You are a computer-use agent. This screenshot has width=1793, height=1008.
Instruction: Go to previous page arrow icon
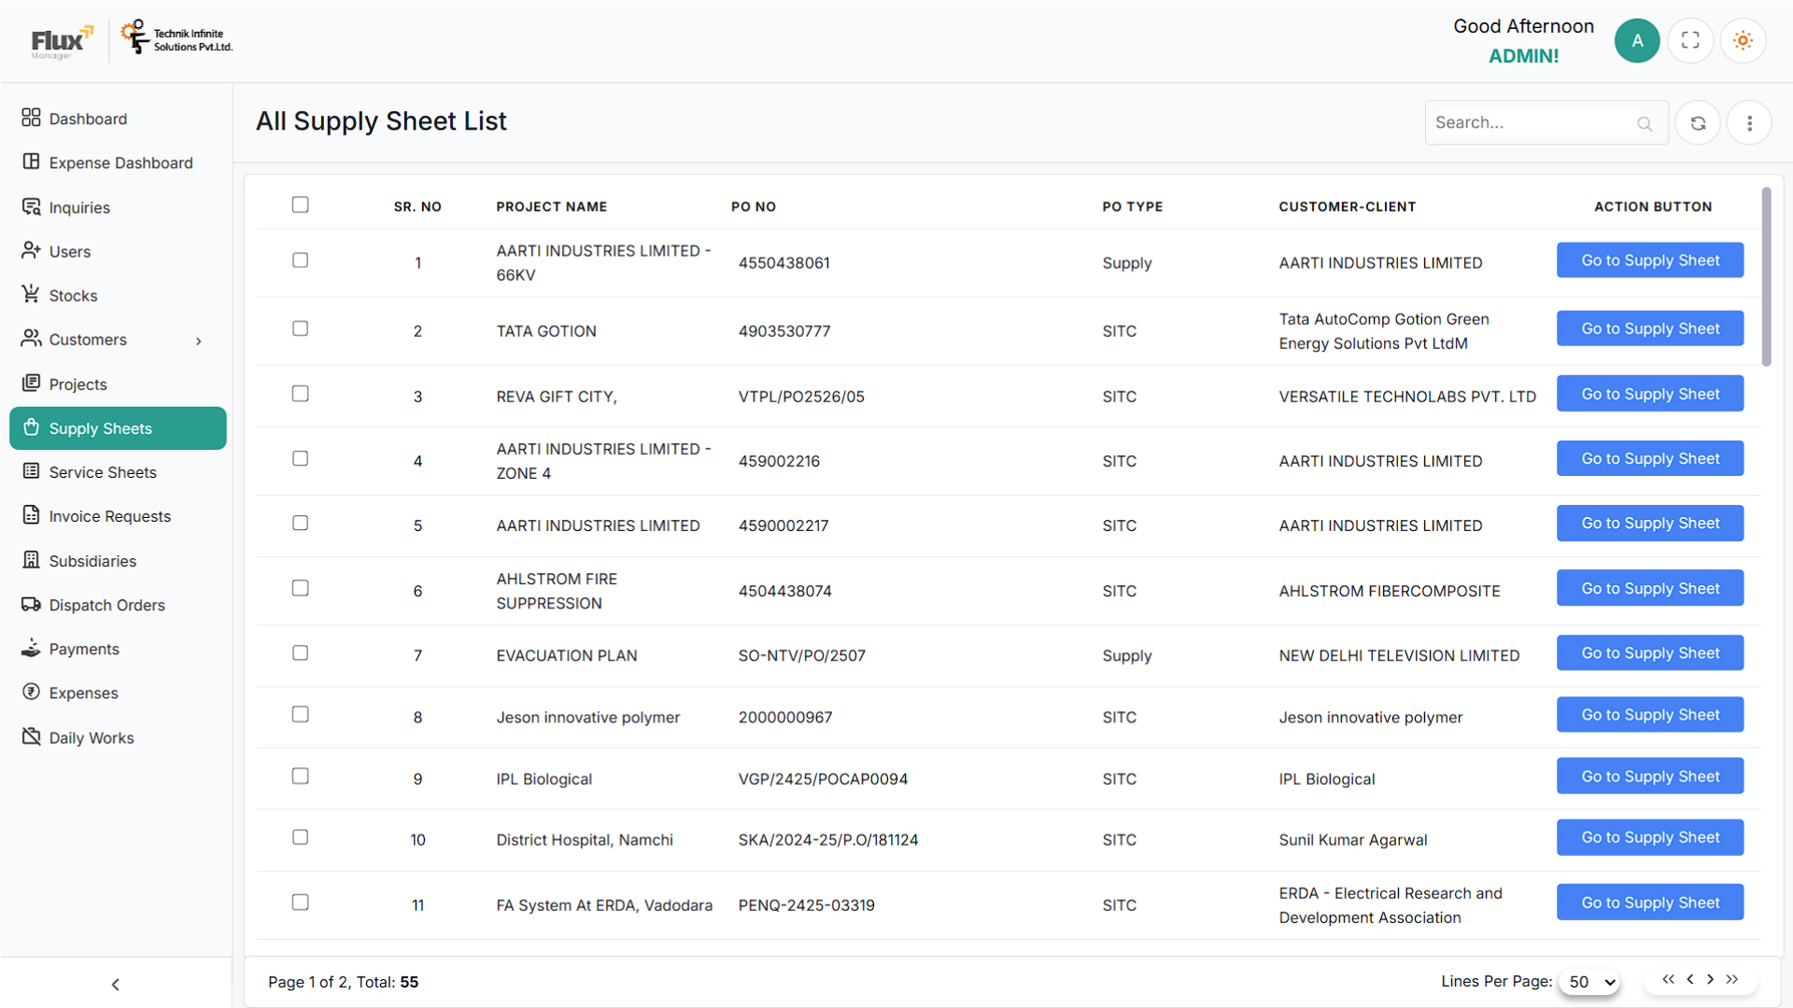(x=1689, y=979)
